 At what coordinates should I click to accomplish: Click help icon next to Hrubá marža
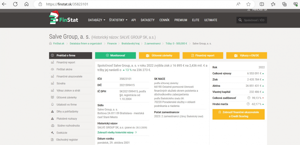pos(248,104)
